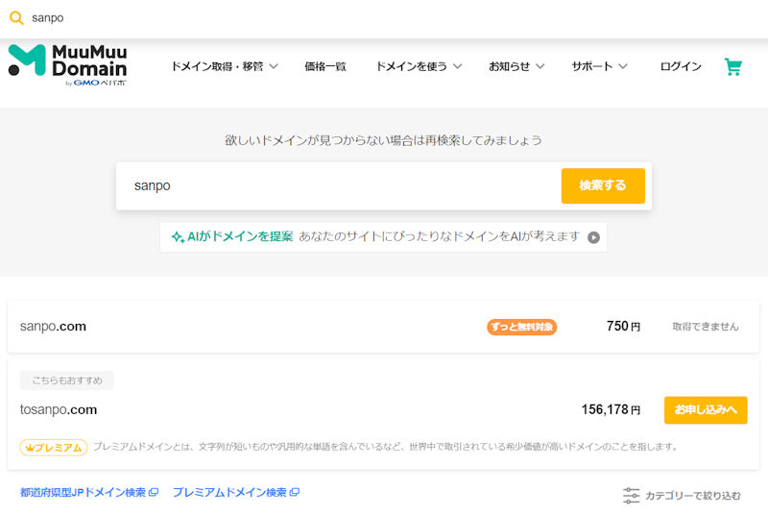Click the MuuMuu Domain logo
768x515 pixels.
pyautogui.click(x=67, y=65)
